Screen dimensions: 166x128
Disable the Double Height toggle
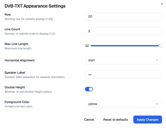pyautogui.click(x=89, y=89)
